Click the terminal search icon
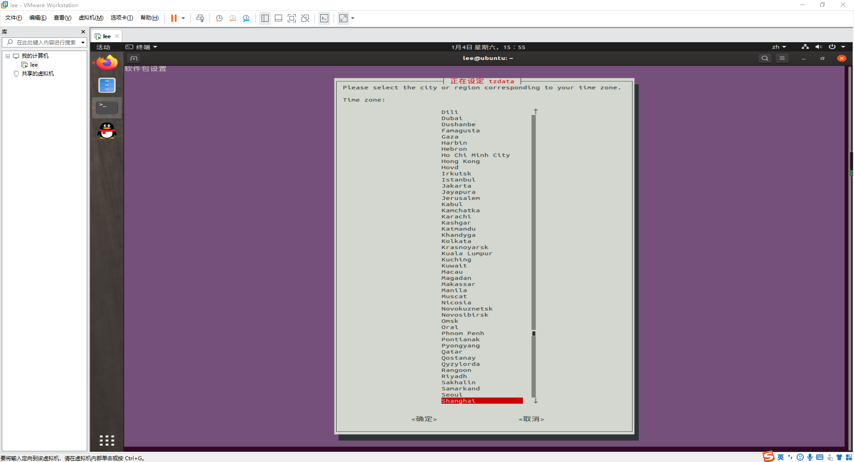The width and height of the screenshot is (854, 462). 765,58
